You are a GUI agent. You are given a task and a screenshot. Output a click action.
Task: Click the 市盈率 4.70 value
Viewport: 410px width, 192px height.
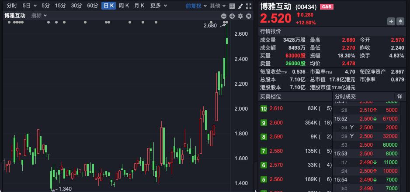[x=350, y=72]
